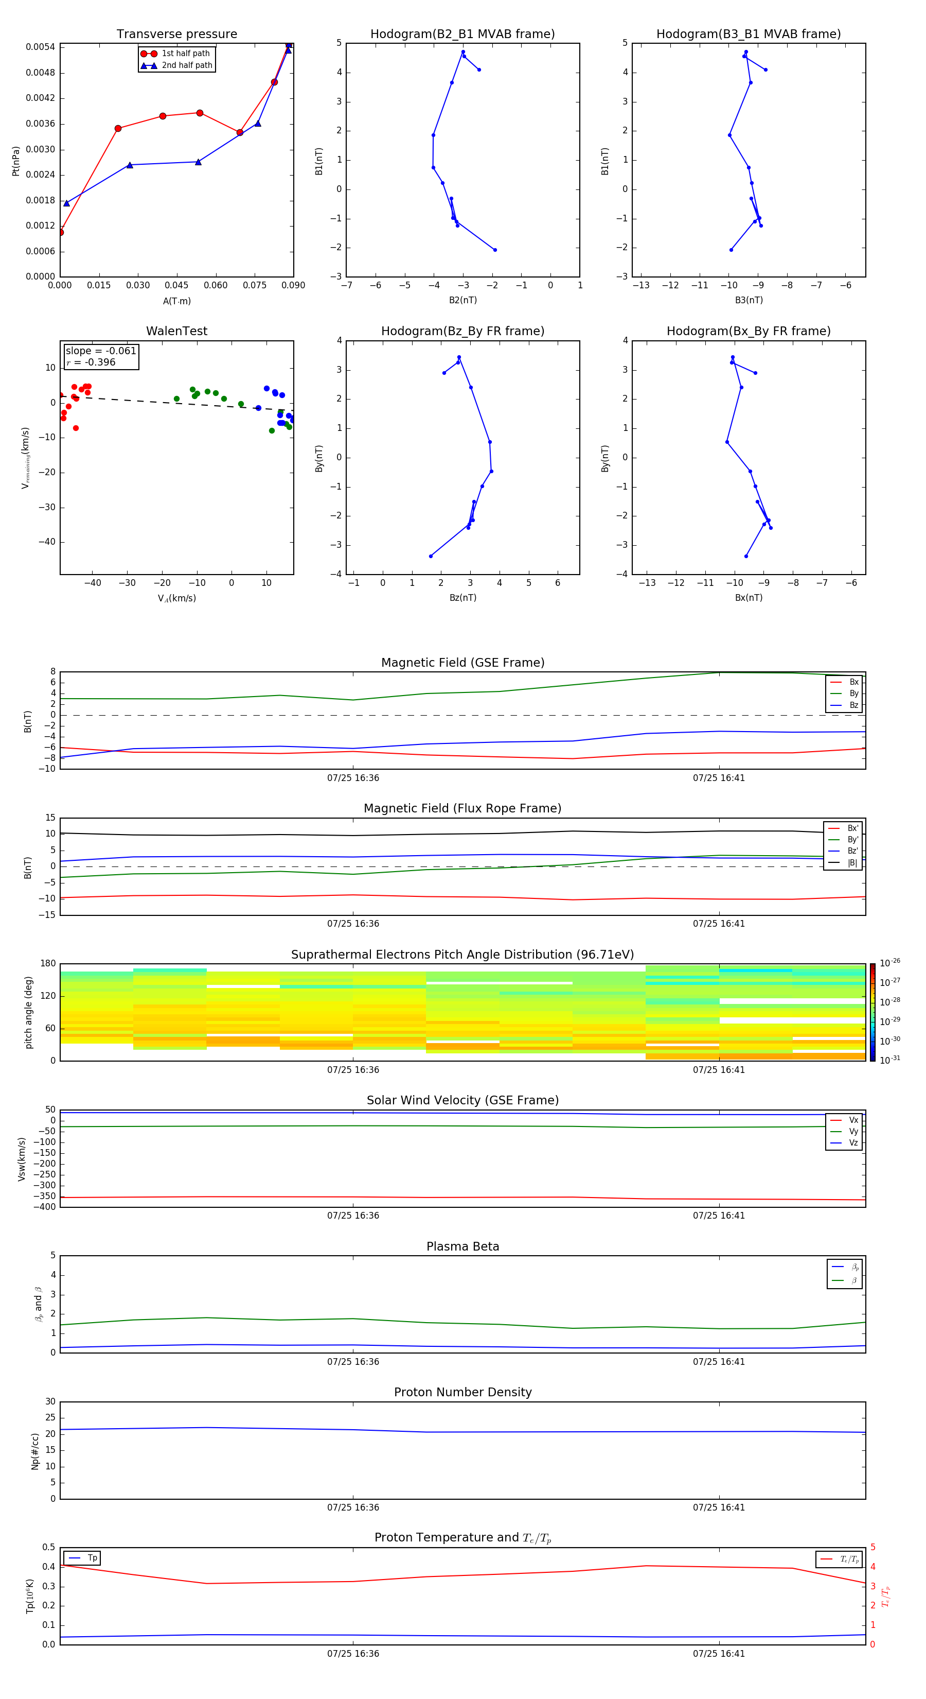The image size is (926, 1699).
Task: Click the Suprathermal Electrons Pitch Angle Distribution title
Action: [462, 955]
